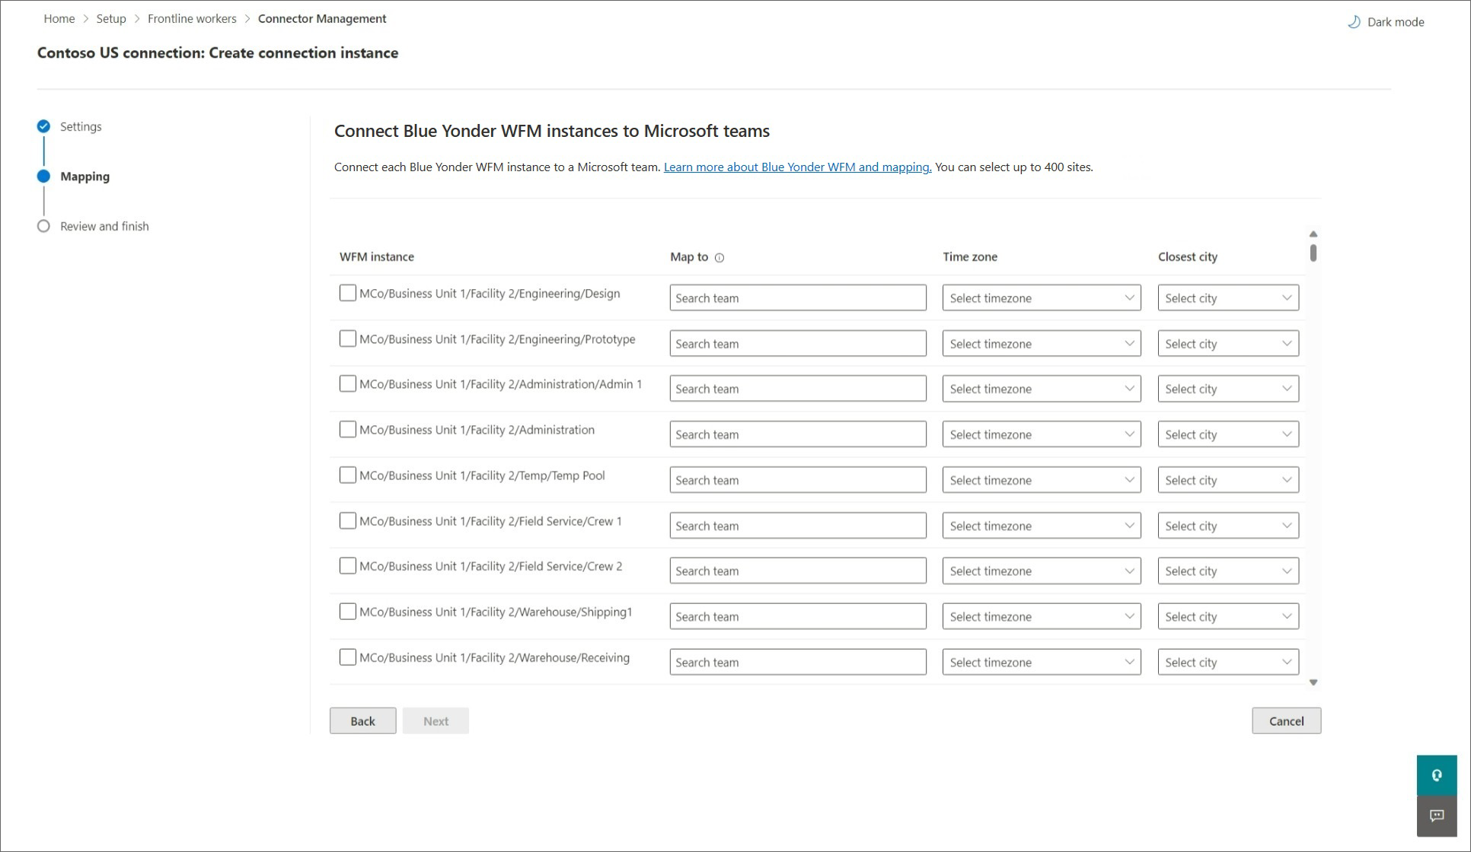The height and width of the screenshot is (852, 1471).
Task: Click the Settings completed step checkmark
Action: pos(43,126)
